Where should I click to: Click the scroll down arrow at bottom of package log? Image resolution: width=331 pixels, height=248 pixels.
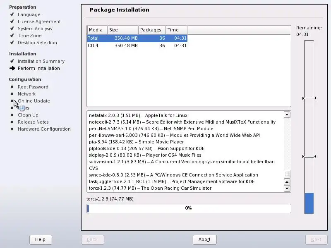click(x=287, y=188)
